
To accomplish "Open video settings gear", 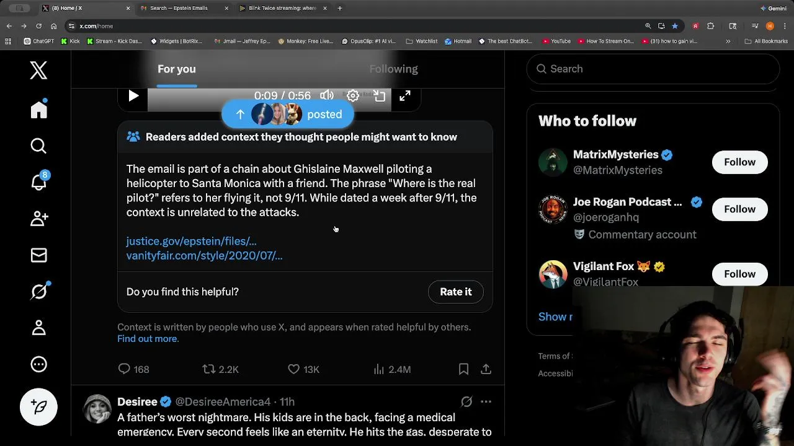I will [353, 96].
